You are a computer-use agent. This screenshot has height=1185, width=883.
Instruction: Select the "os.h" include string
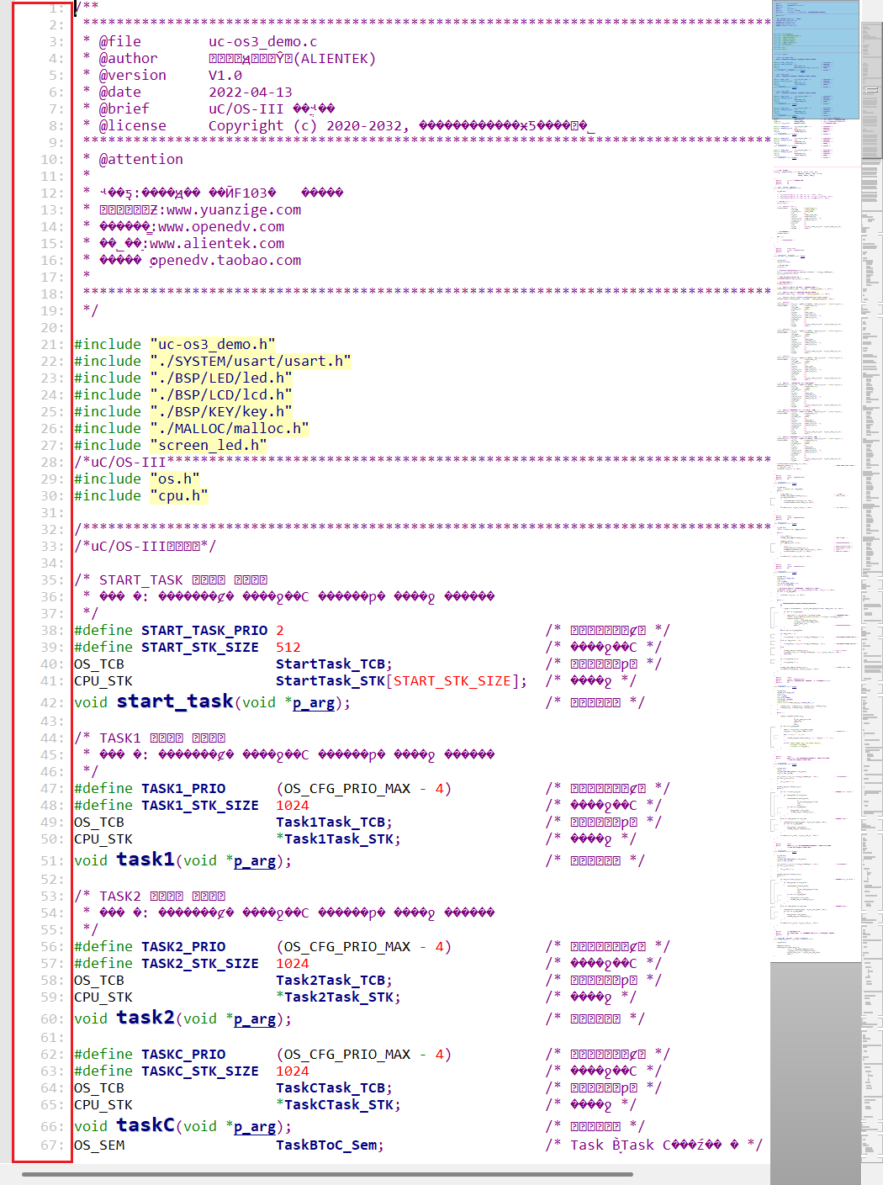tap(175, 479)
